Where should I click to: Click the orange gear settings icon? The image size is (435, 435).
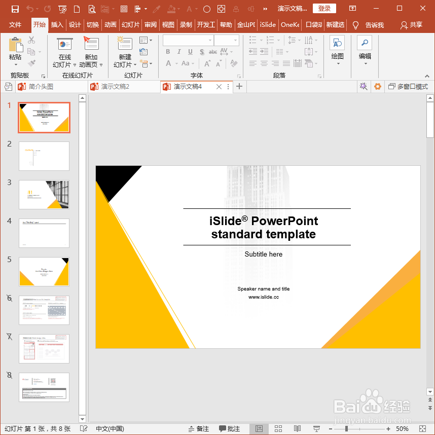(378, 87)
